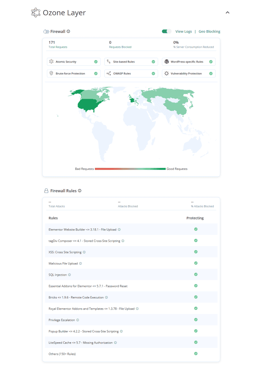Collapse the Ozone Layer section chevron
This screenshot has width=261, height=370.
tap(227, 13)
